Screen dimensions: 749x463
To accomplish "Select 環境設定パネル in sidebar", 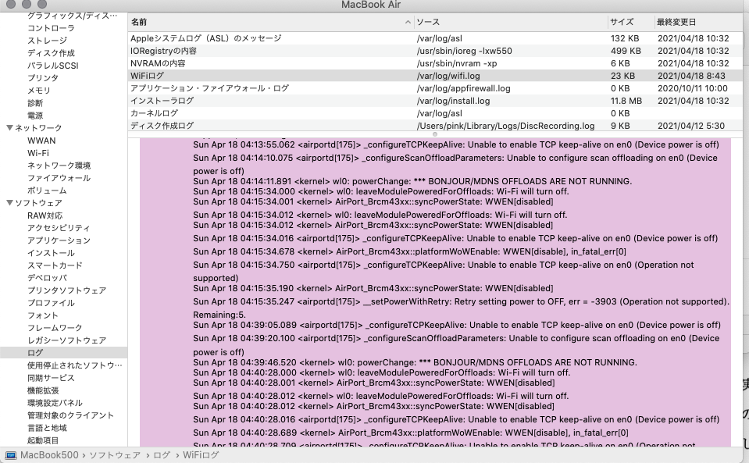I will 55,403.
